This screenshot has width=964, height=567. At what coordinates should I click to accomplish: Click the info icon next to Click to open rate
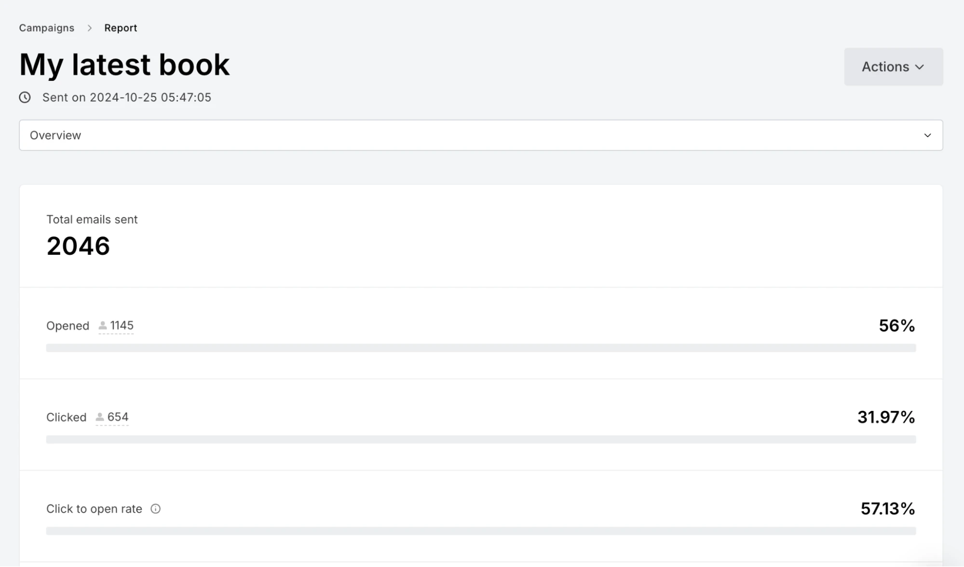click(x=155, y=509)
